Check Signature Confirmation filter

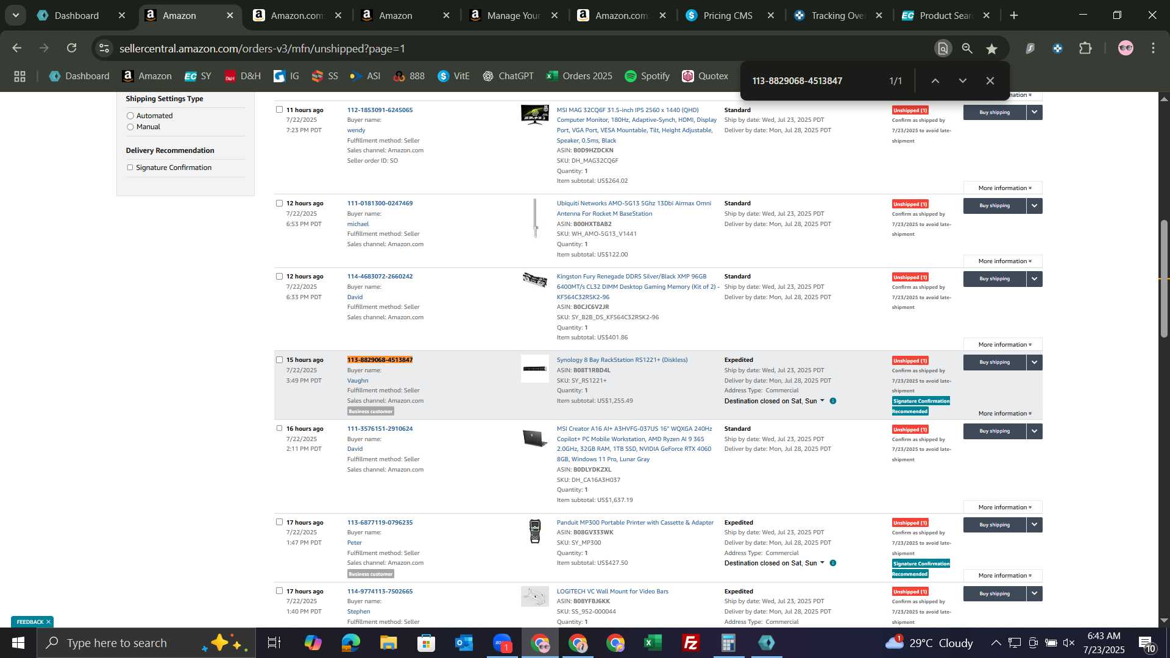(130, 168)
